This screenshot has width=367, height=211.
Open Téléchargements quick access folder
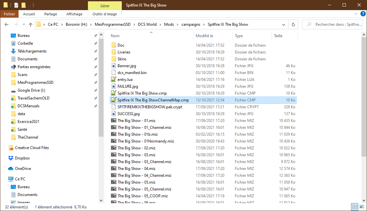point(32,51)
